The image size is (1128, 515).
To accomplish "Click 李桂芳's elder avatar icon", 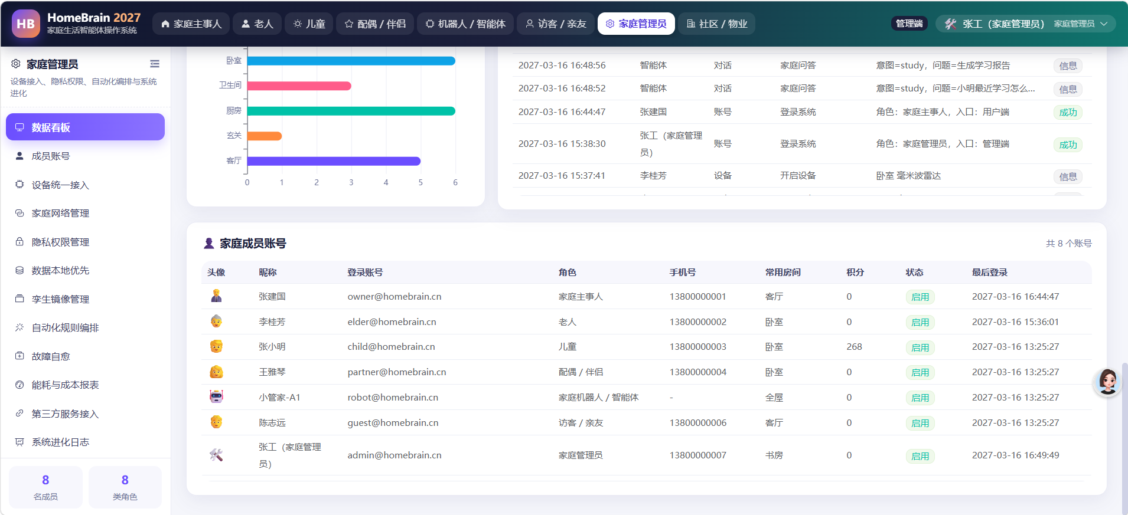I will (x=216, y=322).
